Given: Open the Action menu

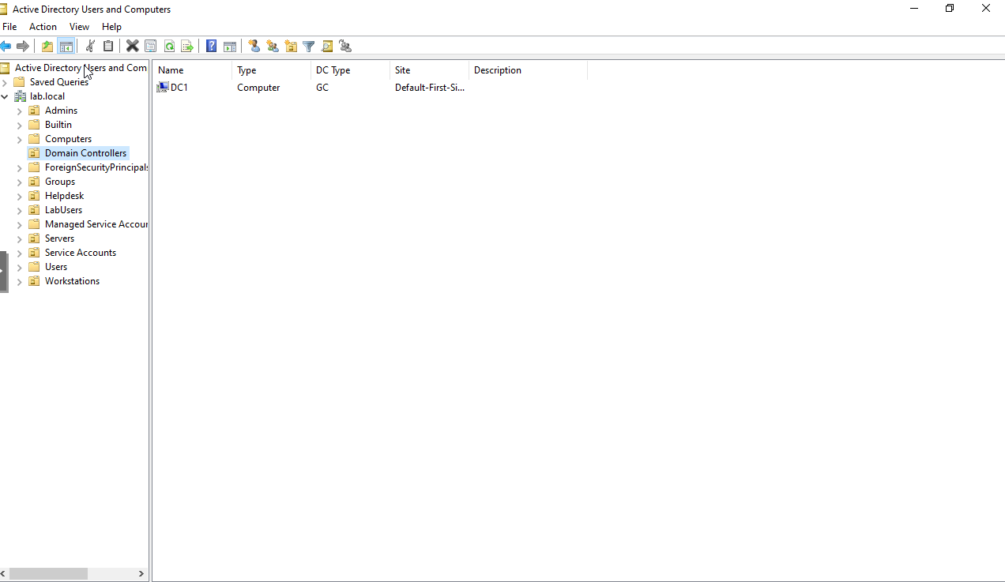Looking at the screenshot, I should (x=43, y=27).
